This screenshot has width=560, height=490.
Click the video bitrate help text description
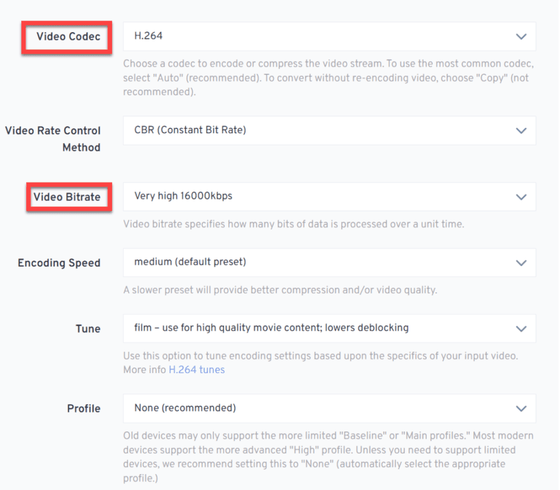[x=293, y=224]
